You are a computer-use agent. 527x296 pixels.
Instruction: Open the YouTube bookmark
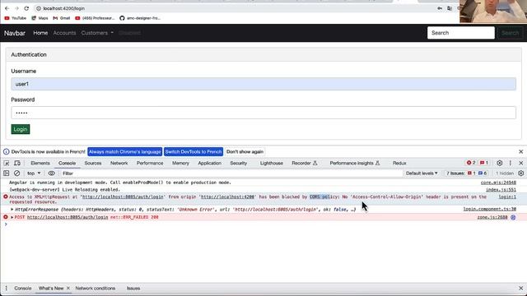tap(15, 18)
